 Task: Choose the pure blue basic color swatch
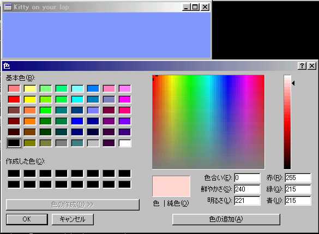(77, 121)
